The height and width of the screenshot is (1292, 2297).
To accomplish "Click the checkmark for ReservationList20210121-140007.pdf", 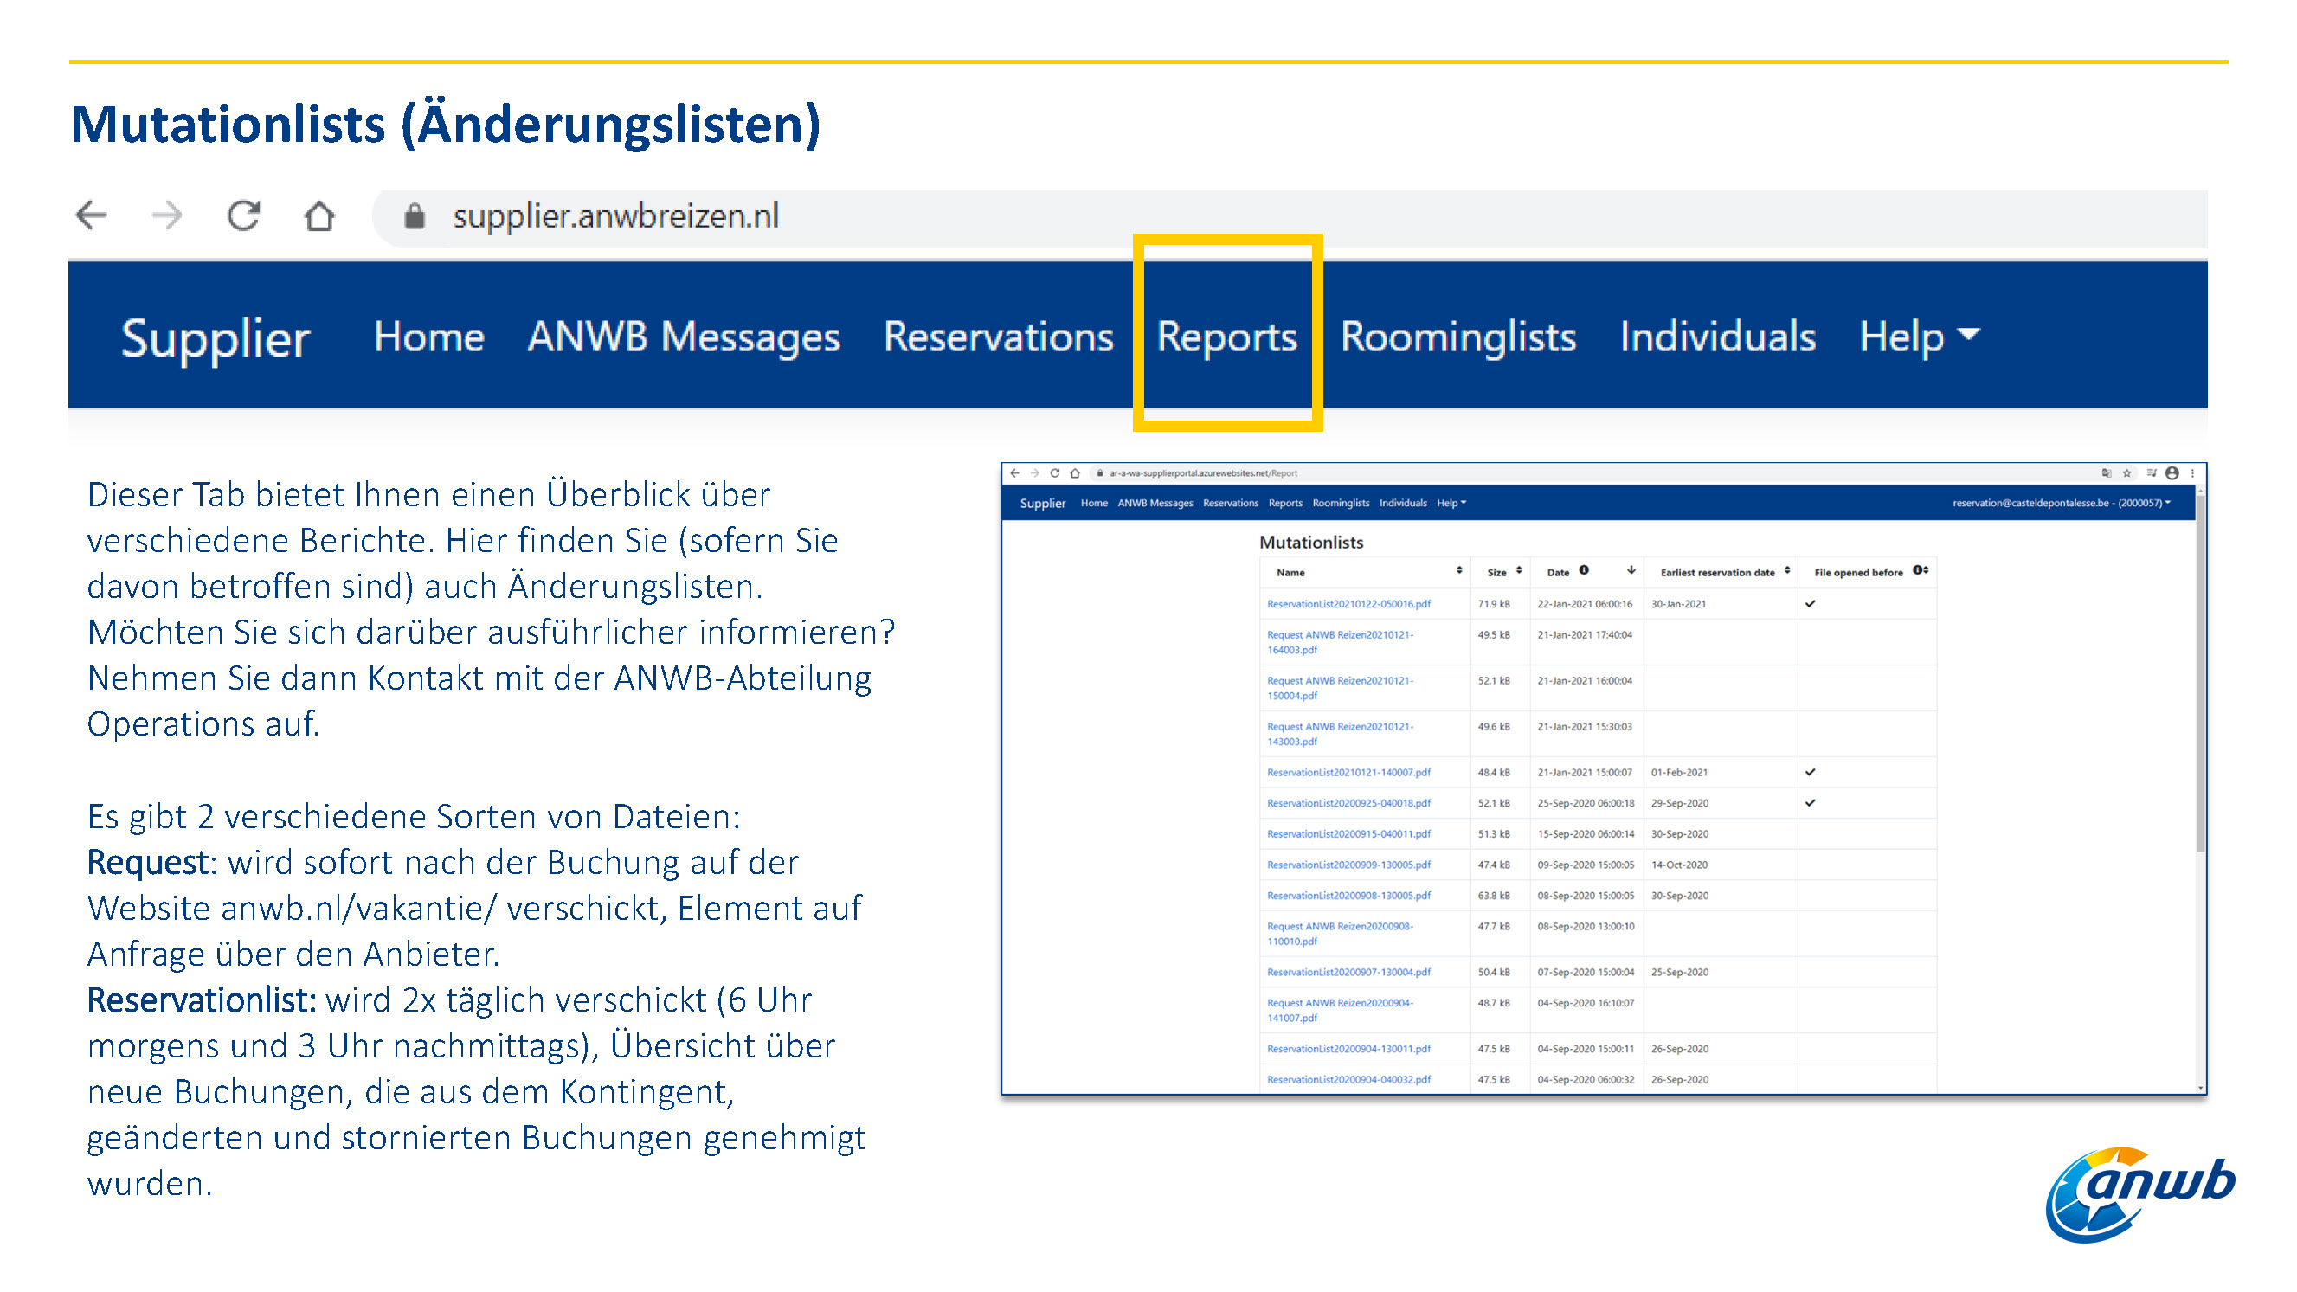I will coord(1810,772).
